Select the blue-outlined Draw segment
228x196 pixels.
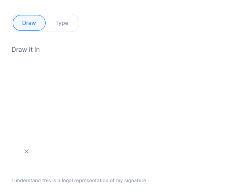pyautogui.click(x=29, y=23)
